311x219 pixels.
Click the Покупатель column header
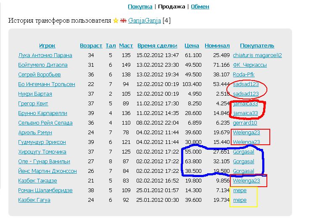257,45
